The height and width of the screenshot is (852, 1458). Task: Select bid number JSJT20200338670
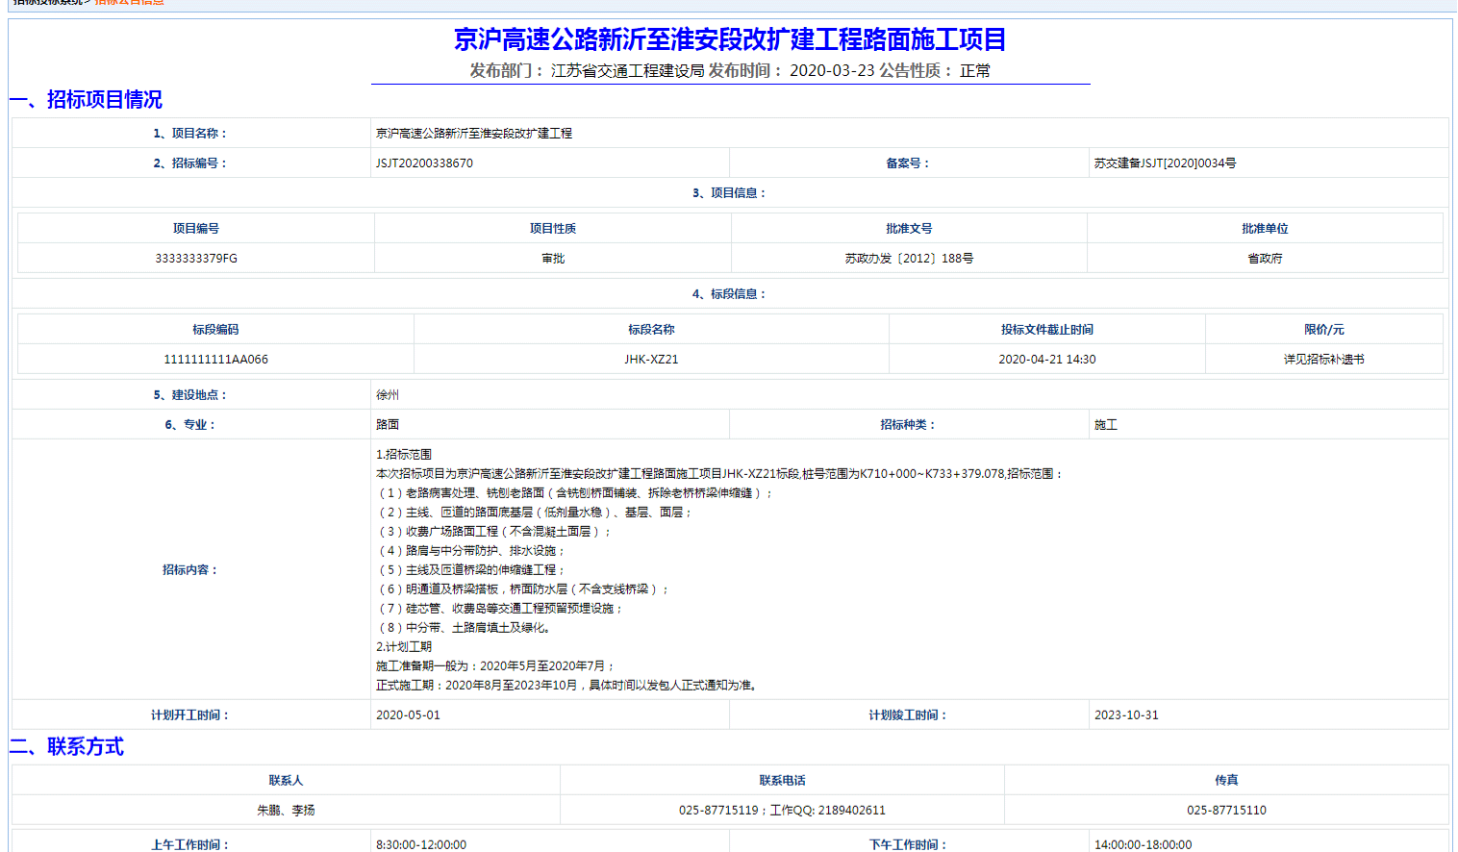pyautogui.click(x=424, y=163)
